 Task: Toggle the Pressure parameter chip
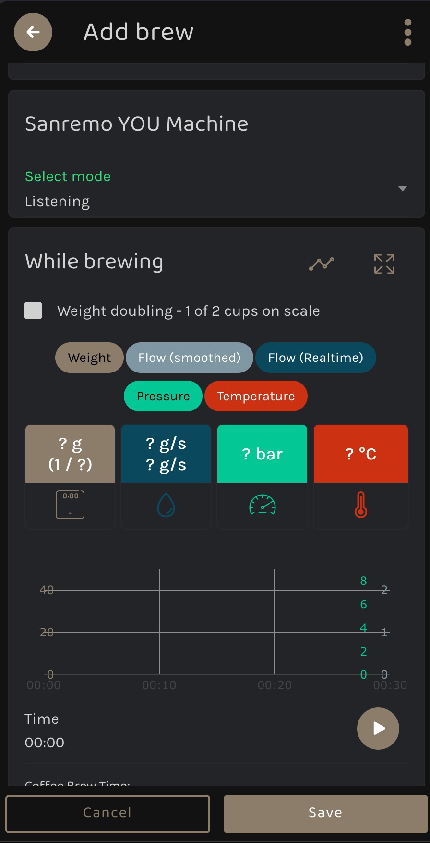[163, 396]
